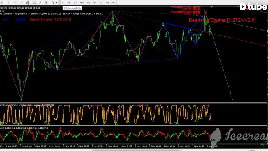
Task: Click the '9 Nov 09:35' time axis label
Action: click(x=126, y=146)
